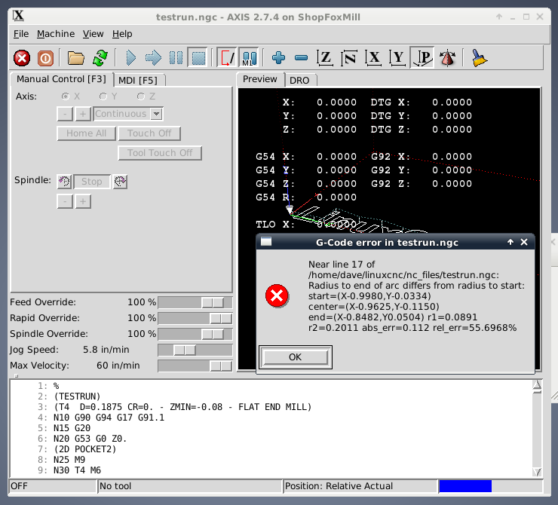
Task: Step program with the right arrow icon
Action: [x=153, y=57]
